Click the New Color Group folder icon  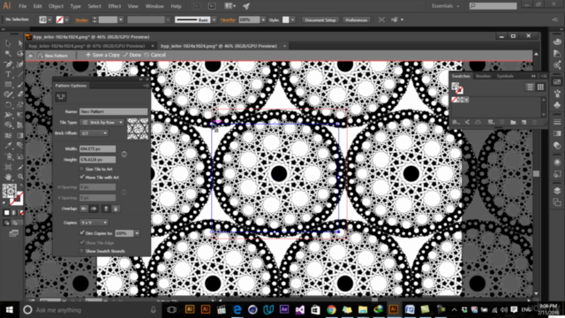(x=513, y=122)
